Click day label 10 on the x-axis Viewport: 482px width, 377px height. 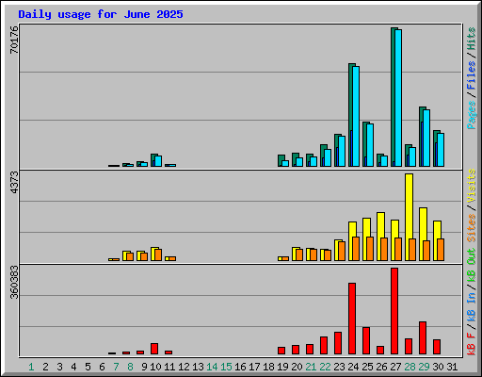[155, 367]
